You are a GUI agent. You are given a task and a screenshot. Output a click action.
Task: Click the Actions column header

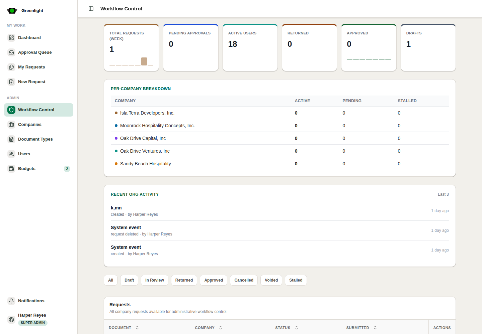(442, 328)
